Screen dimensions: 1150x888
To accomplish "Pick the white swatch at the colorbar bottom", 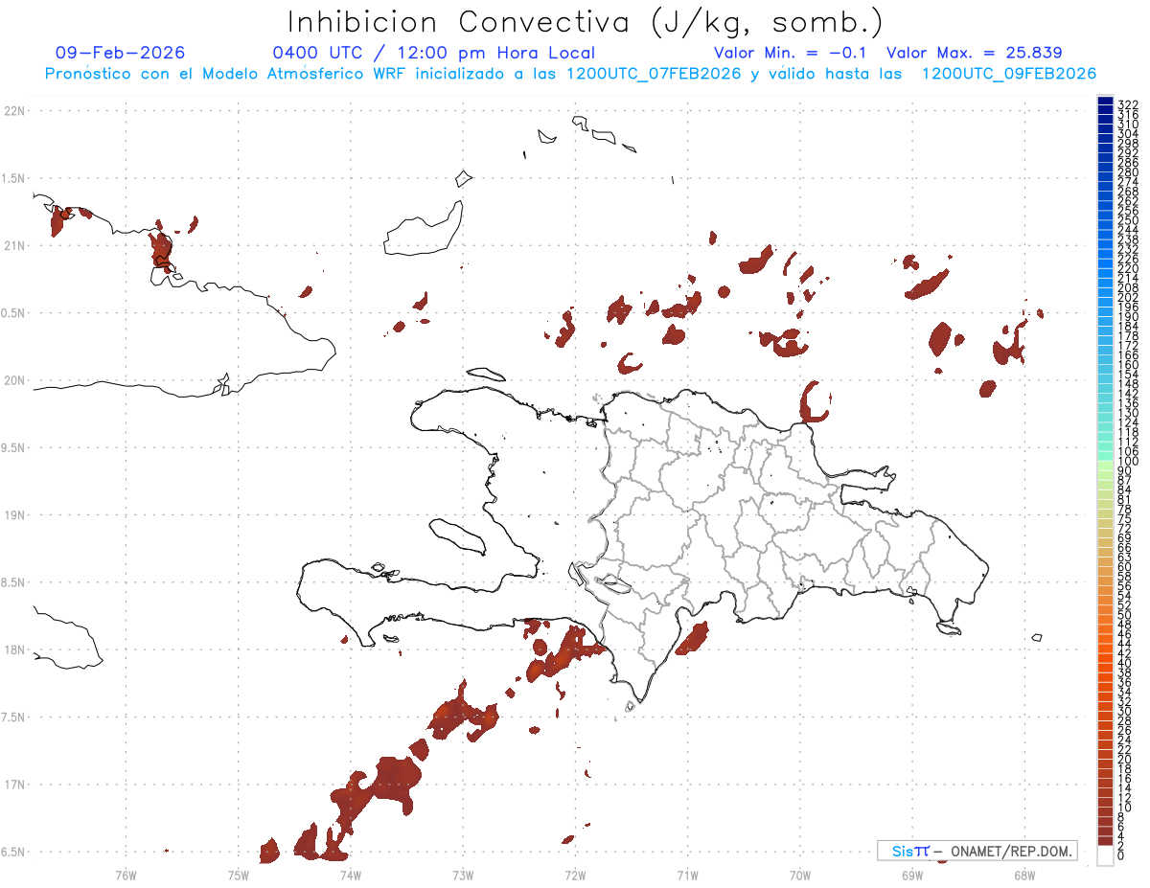I will (1106, 855).
